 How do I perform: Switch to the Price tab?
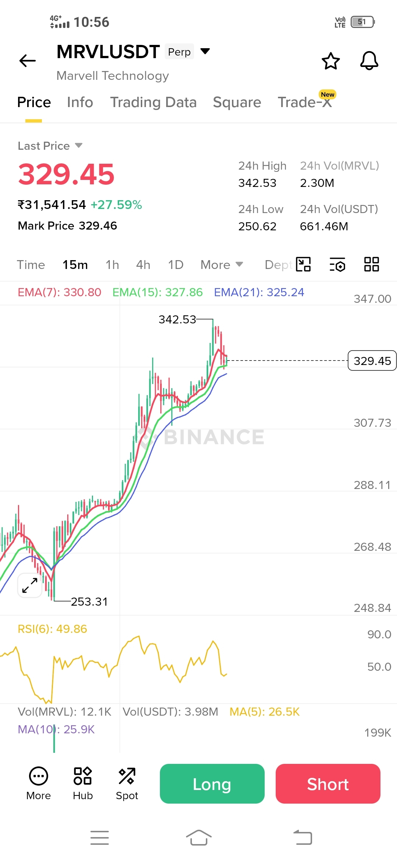coord(34,102)
